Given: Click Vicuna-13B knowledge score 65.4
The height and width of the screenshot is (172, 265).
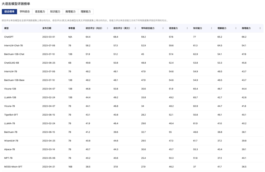Looking at the screenshot, I should pos(195,89).
